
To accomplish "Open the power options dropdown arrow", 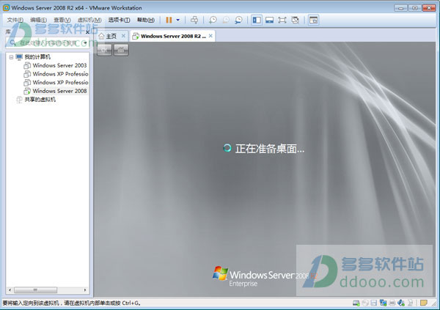I will [x=178, y=20].
